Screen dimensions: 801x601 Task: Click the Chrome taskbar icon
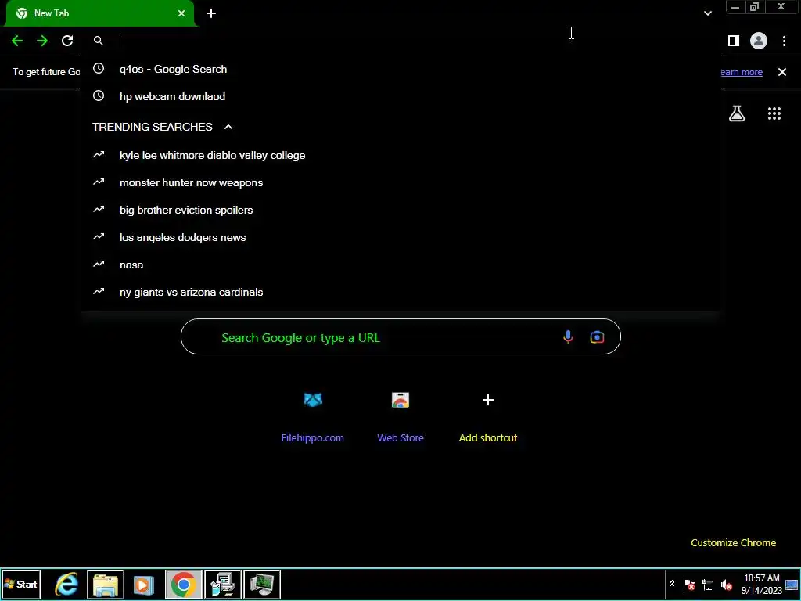coord(184,584)
